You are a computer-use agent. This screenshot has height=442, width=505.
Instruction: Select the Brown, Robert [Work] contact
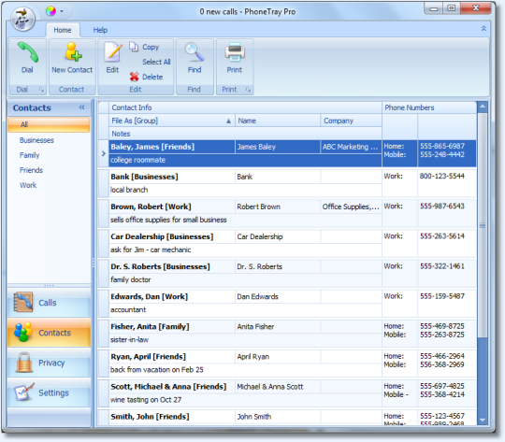151,207
